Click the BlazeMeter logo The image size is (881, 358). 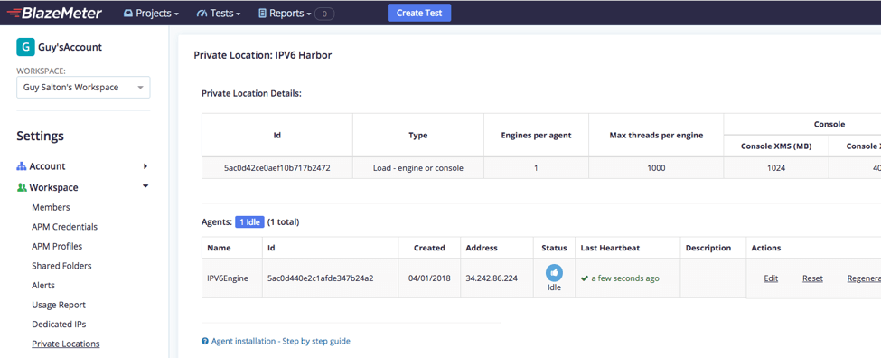point(54,13)
